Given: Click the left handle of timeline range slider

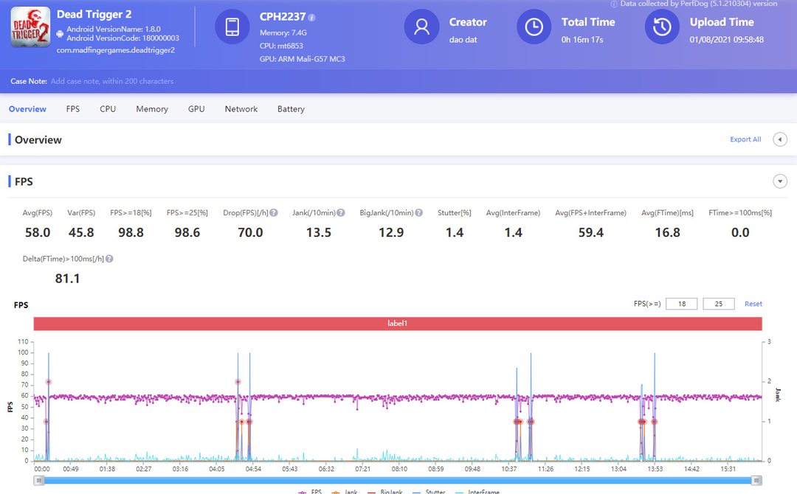Looking at the screenshot, I should 38,480.
